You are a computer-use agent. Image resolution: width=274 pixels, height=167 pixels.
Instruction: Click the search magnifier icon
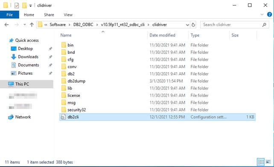pos(264,25)
